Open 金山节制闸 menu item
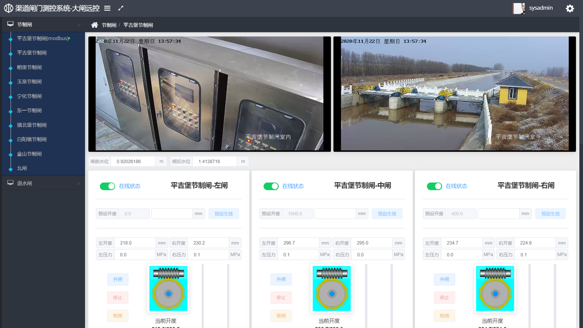 click(29, 154)
